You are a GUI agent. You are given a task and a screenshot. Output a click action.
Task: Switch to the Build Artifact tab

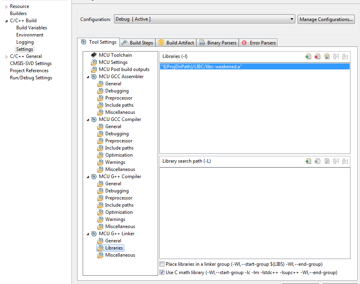pos(176,42)
